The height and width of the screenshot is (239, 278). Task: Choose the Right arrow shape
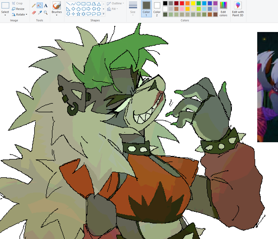click(x=89, y=9)
